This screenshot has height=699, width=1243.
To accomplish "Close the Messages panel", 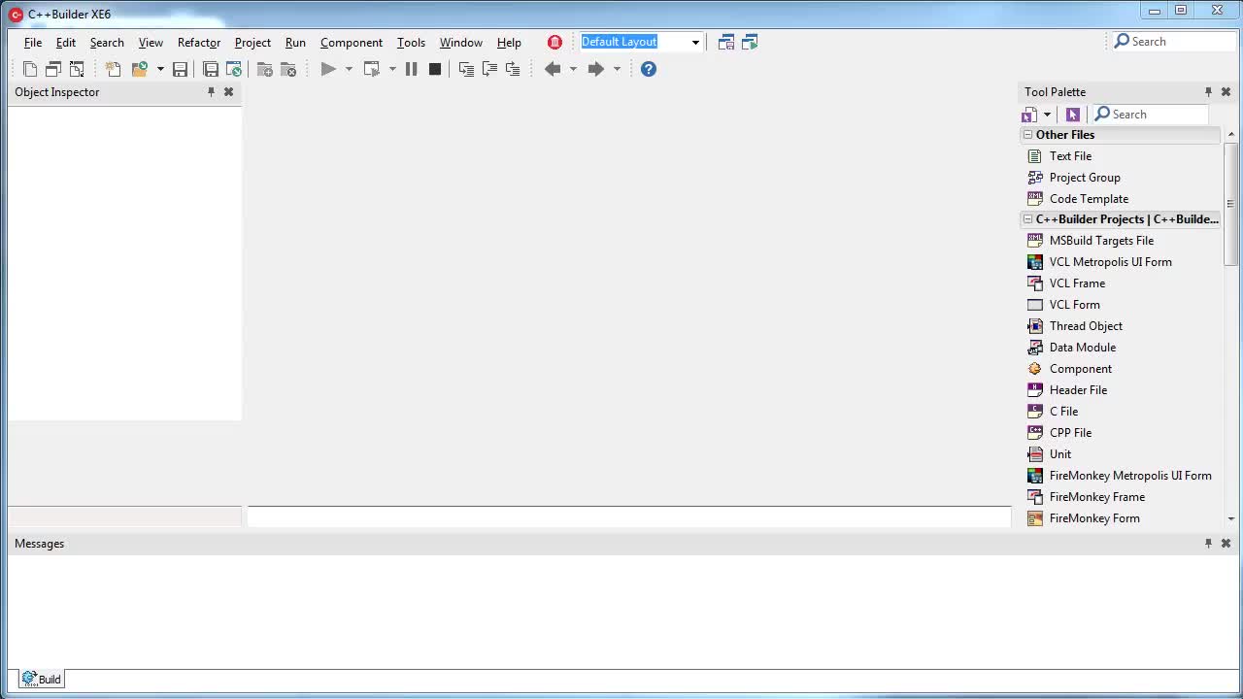I will pyautogui.click(x=1226, y=544).
